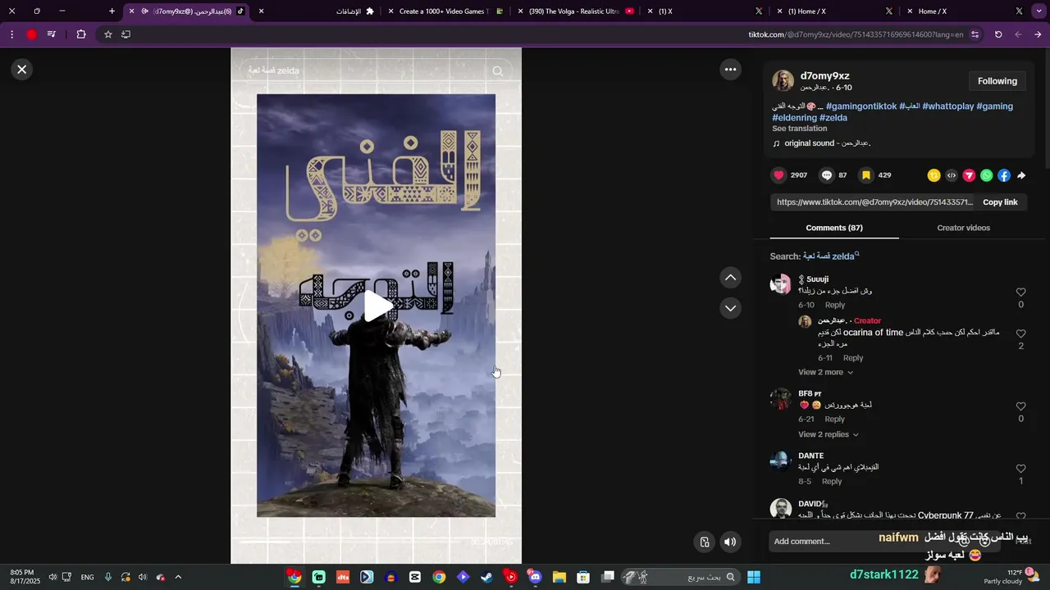The height and width of the screenshot is (590, 1050).
Task: Click the #whattoplay hashtag
Action: click(947, 107)
